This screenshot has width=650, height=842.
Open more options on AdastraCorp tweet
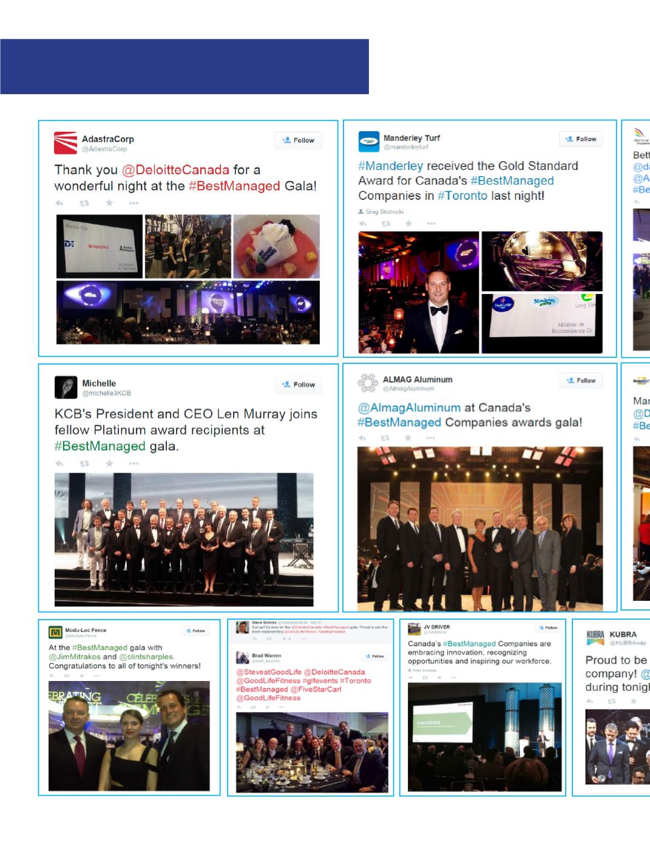134,203
